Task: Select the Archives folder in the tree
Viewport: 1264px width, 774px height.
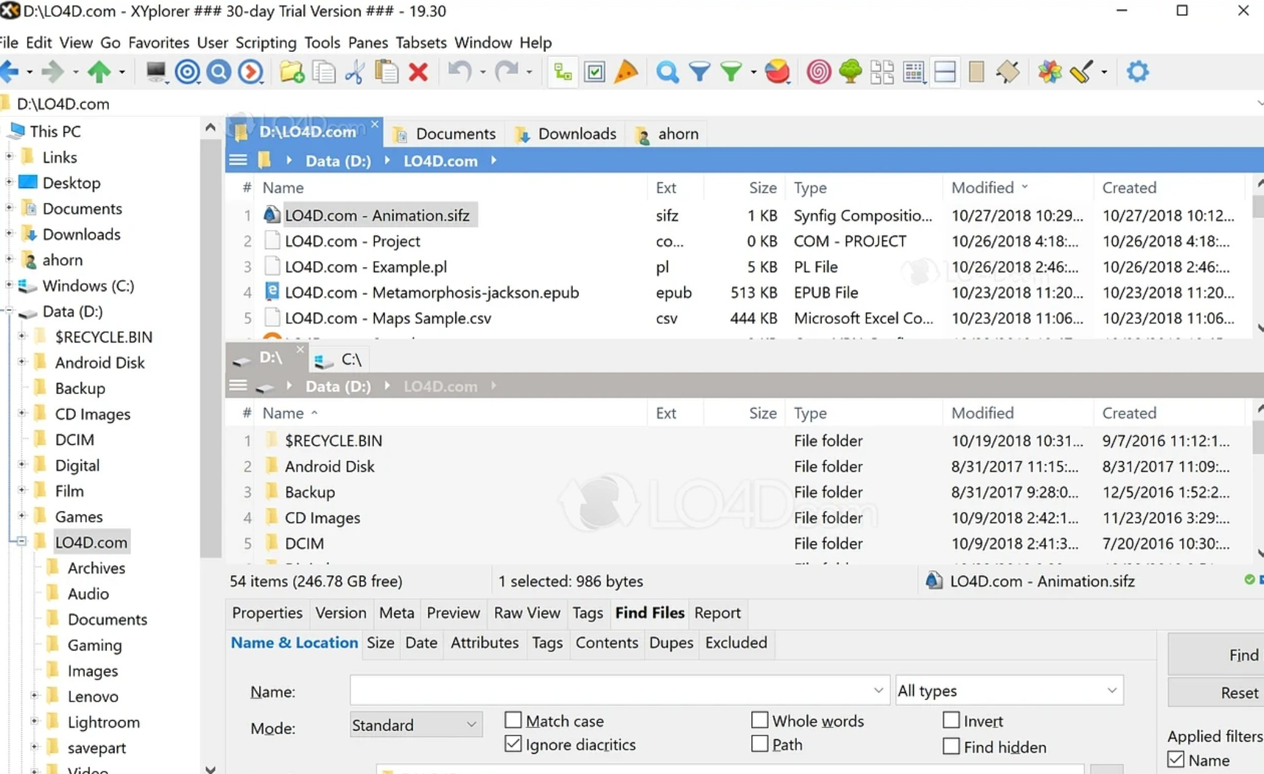Action: coord(96,568)
